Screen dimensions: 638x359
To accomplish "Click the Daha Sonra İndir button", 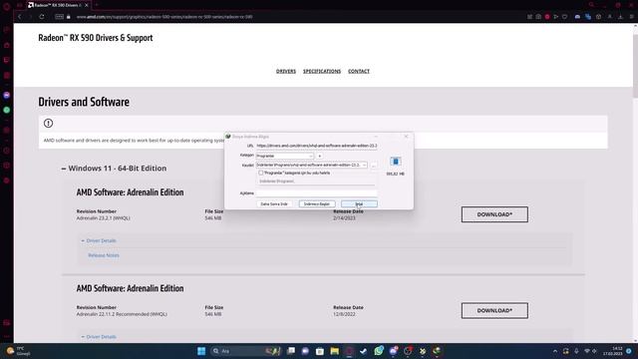I will pos(274,203).
